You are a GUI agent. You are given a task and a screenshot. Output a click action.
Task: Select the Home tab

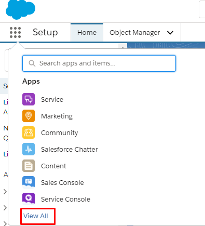[x=87, y=33]
